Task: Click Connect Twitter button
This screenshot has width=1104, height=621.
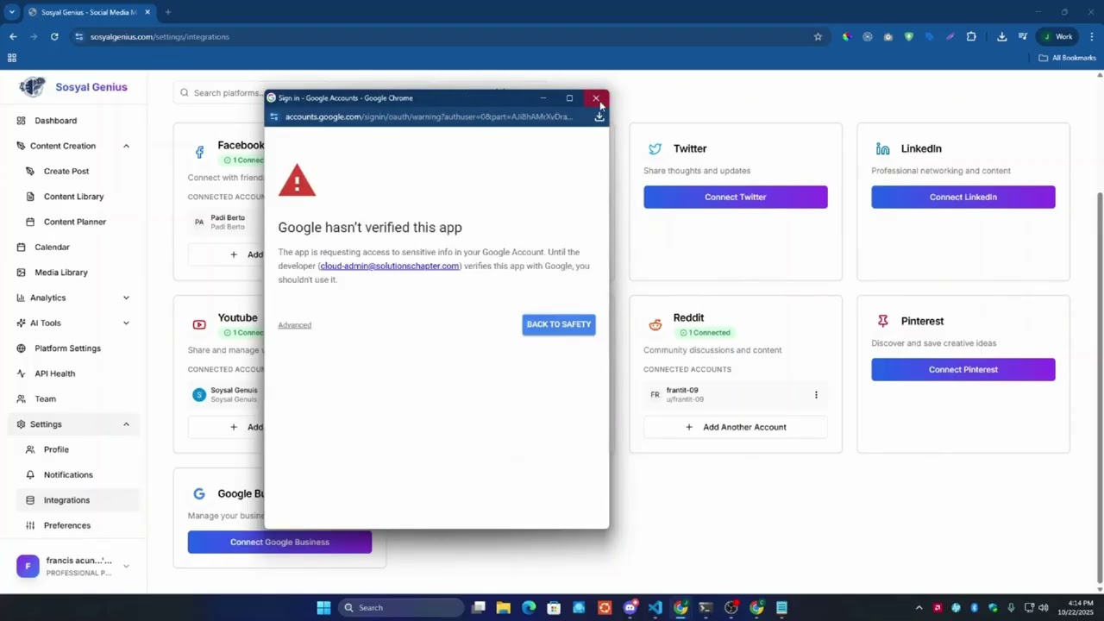Action: (x=736, y=197)
